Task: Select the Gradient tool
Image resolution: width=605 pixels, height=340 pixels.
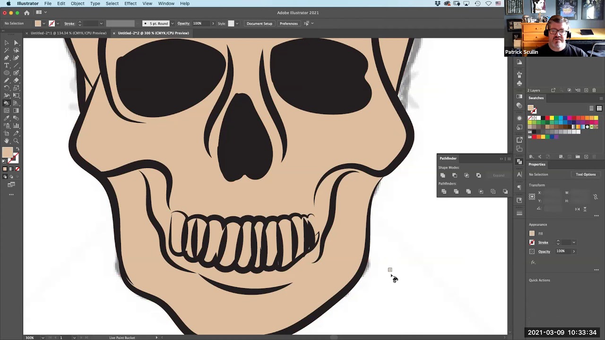Action: (x=16, y=110)
